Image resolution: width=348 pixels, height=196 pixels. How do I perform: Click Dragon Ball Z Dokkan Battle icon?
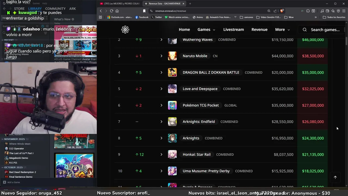click(x=172, y=72)
